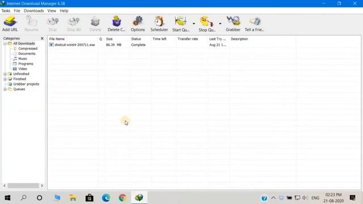Click the Stop Queue icon

207,24
